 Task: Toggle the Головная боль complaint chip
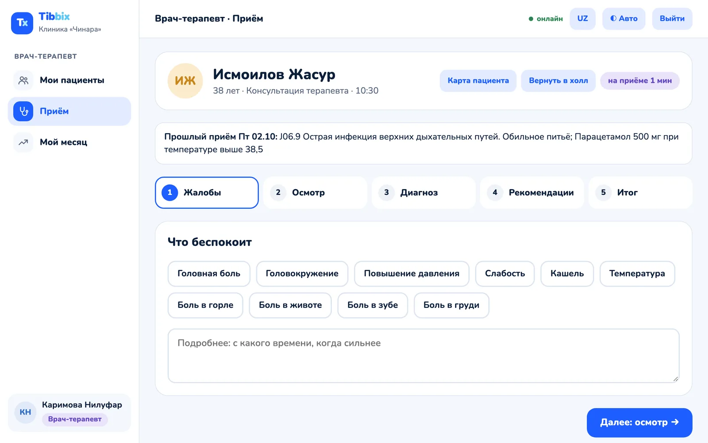pos(209,274)
